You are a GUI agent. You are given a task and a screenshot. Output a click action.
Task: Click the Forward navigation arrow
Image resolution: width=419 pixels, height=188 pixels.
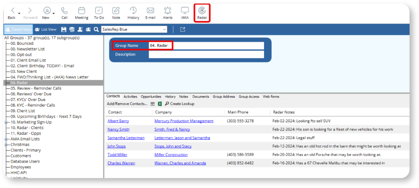coord(30,11)
